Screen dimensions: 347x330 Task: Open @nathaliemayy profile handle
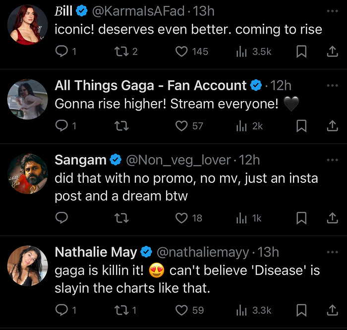203,252
